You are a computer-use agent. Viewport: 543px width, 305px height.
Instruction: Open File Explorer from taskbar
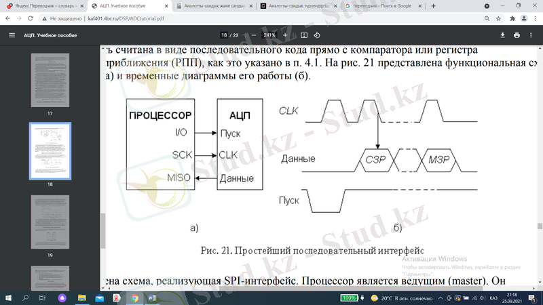(x=81, y=298)
